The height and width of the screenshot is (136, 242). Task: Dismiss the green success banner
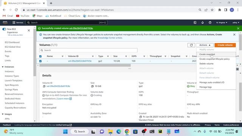(x=238, y=28)
